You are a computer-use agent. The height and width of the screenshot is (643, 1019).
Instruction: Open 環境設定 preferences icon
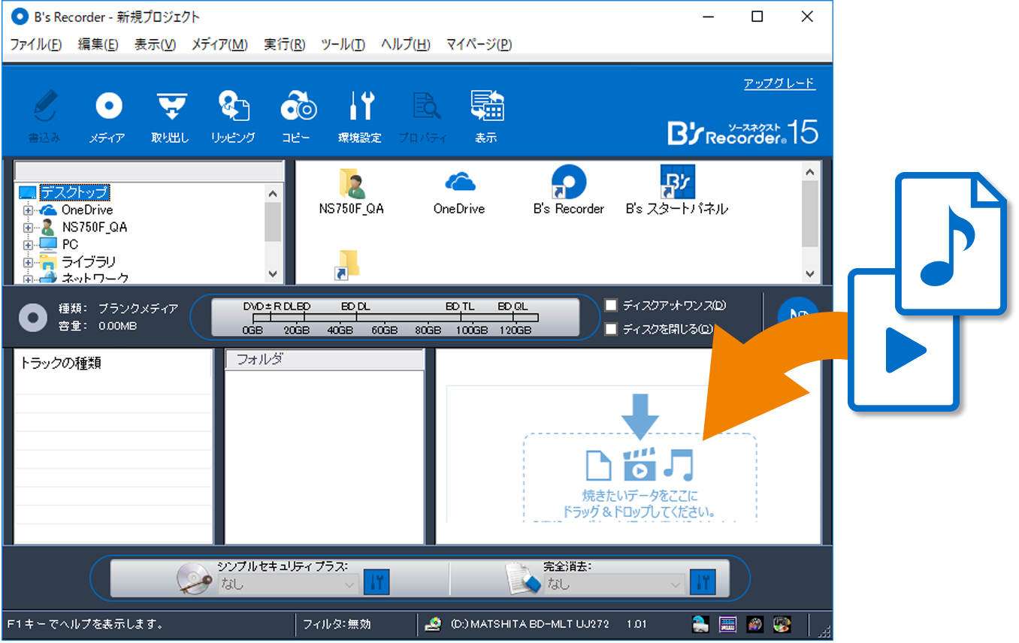[361, 107]
